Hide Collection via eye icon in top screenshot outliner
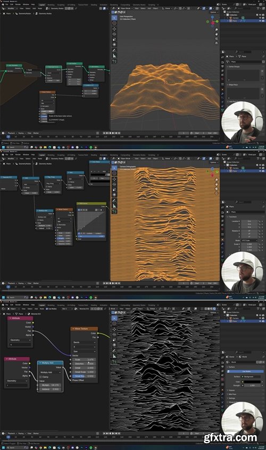The height and width of the screenshot is (450, 266). (260, 14)
